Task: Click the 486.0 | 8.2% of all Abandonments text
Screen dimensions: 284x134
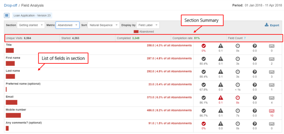Action: (169, 110)
